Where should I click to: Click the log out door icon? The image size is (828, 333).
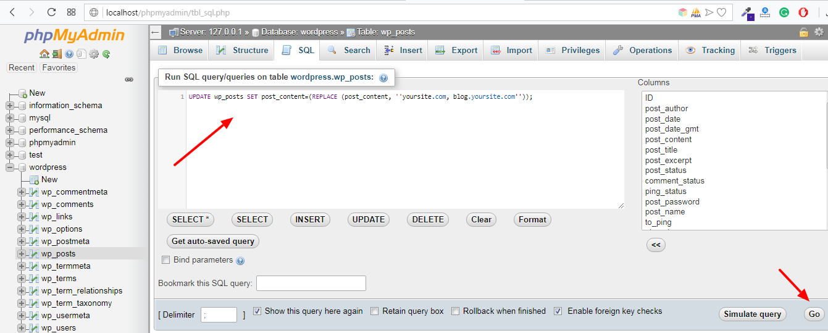point(57,54)
